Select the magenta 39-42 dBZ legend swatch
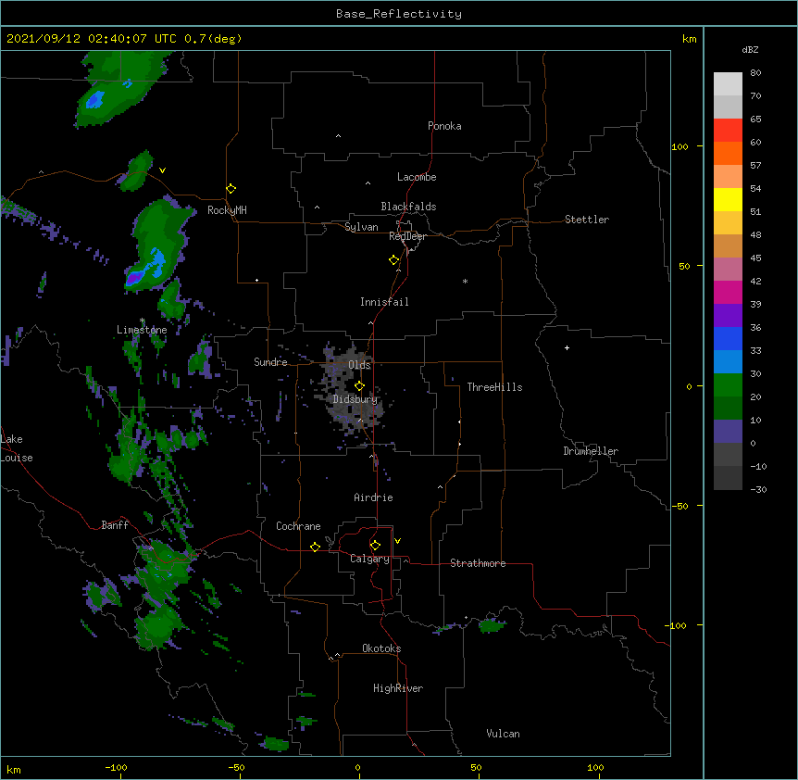Screen dimensions: 798x780 point(728,292)
